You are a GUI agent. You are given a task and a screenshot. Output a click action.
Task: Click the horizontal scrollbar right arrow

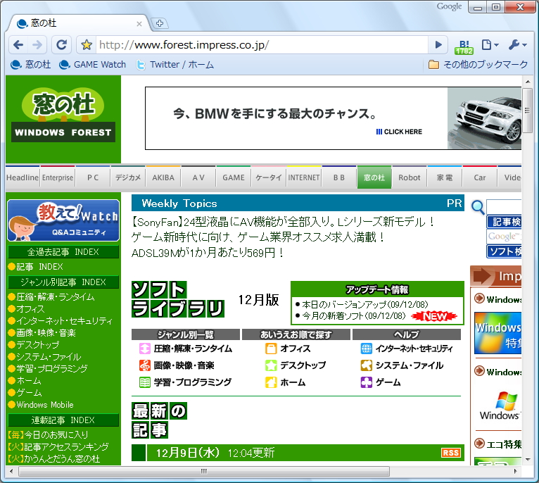[515, 471]
